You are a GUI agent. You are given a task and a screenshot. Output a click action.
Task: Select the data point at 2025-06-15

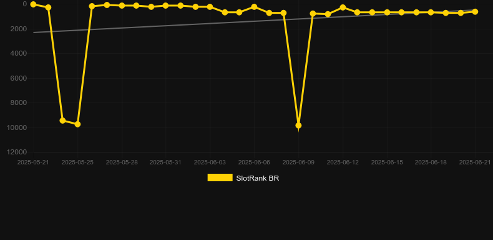(387, 12)
